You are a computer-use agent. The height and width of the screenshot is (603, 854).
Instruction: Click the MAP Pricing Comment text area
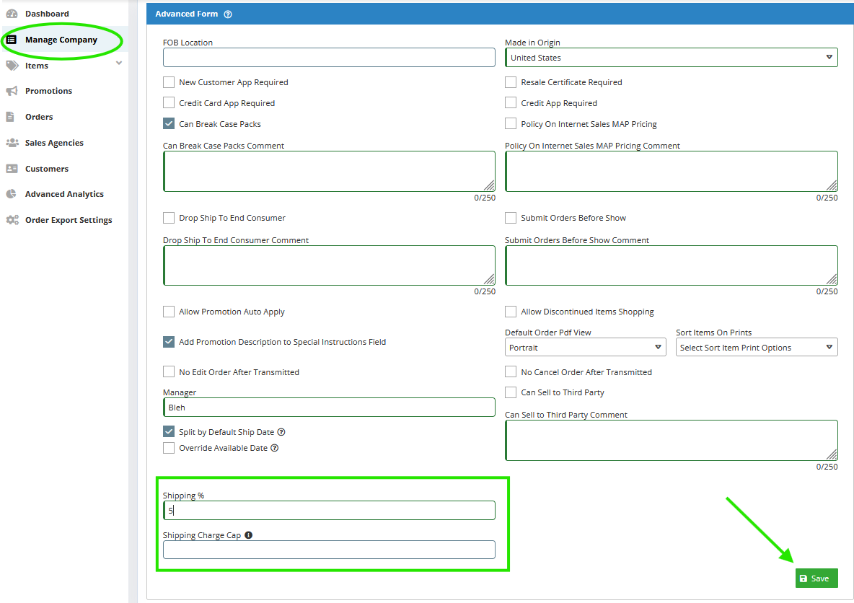pos(671,172)
